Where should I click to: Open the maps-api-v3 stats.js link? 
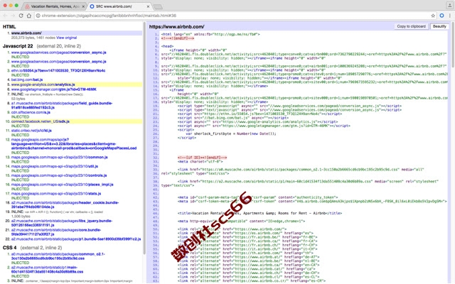pyautogui.click(x=56, y=194)
